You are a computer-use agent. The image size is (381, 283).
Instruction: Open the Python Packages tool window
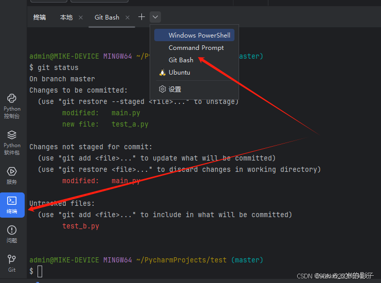coord(12,143)
